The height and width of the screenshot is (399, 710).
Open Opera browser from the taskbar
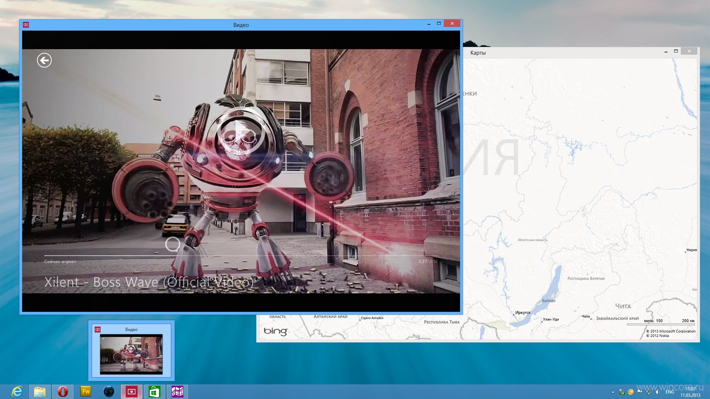(x=63, y=392)
